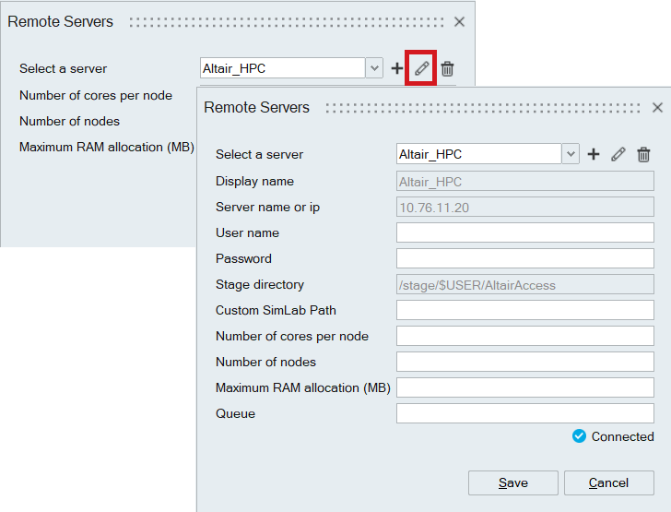The height and width of the screenshot is (512, 671).
Task: Close the back Remote Servers dialog
Action: [x=459, y=22]
